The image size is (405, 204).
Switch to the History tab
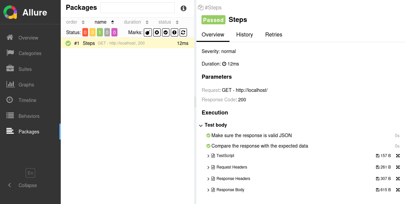tap(244, 35)
